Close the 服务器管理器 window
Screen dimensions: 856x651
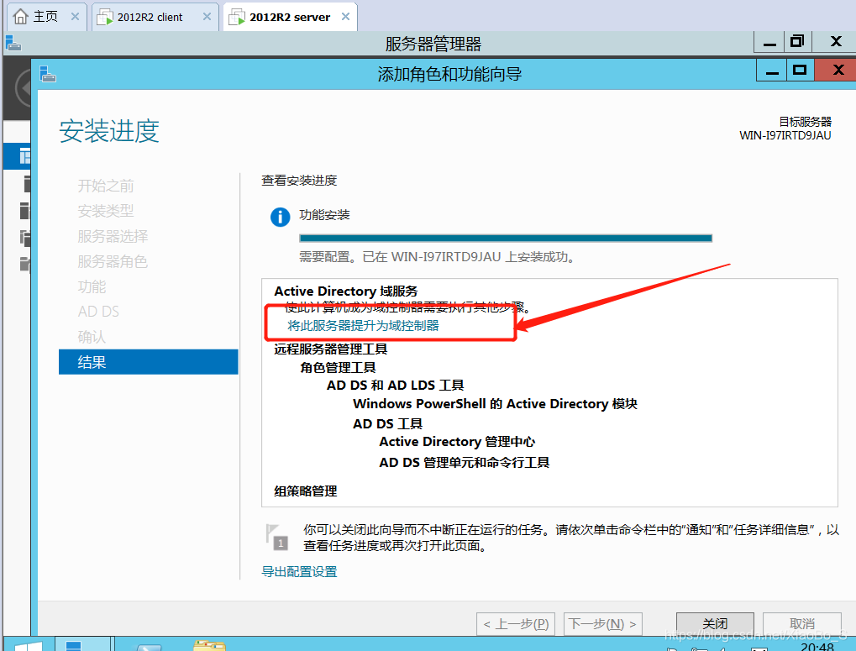pos(835,42)
